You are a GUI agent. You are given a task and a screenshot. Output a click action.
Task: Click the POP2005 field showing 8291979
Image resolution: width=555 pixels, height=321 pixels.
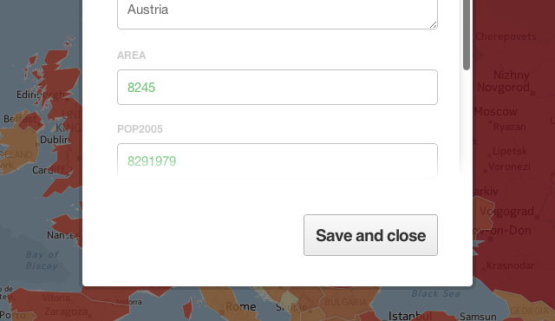pos(277,160)
